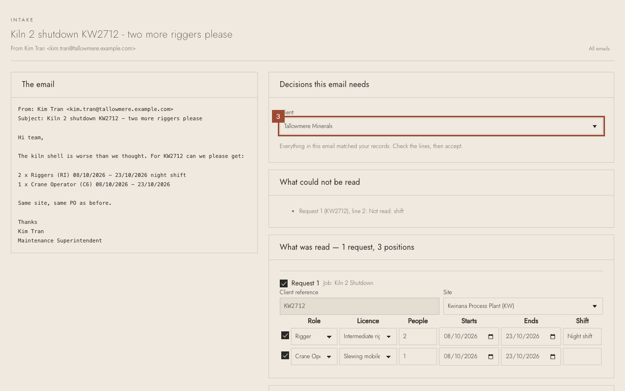This screenshot has width=625, height=391.
Task: Click the People field with value 1
Action: pos(418,356)
